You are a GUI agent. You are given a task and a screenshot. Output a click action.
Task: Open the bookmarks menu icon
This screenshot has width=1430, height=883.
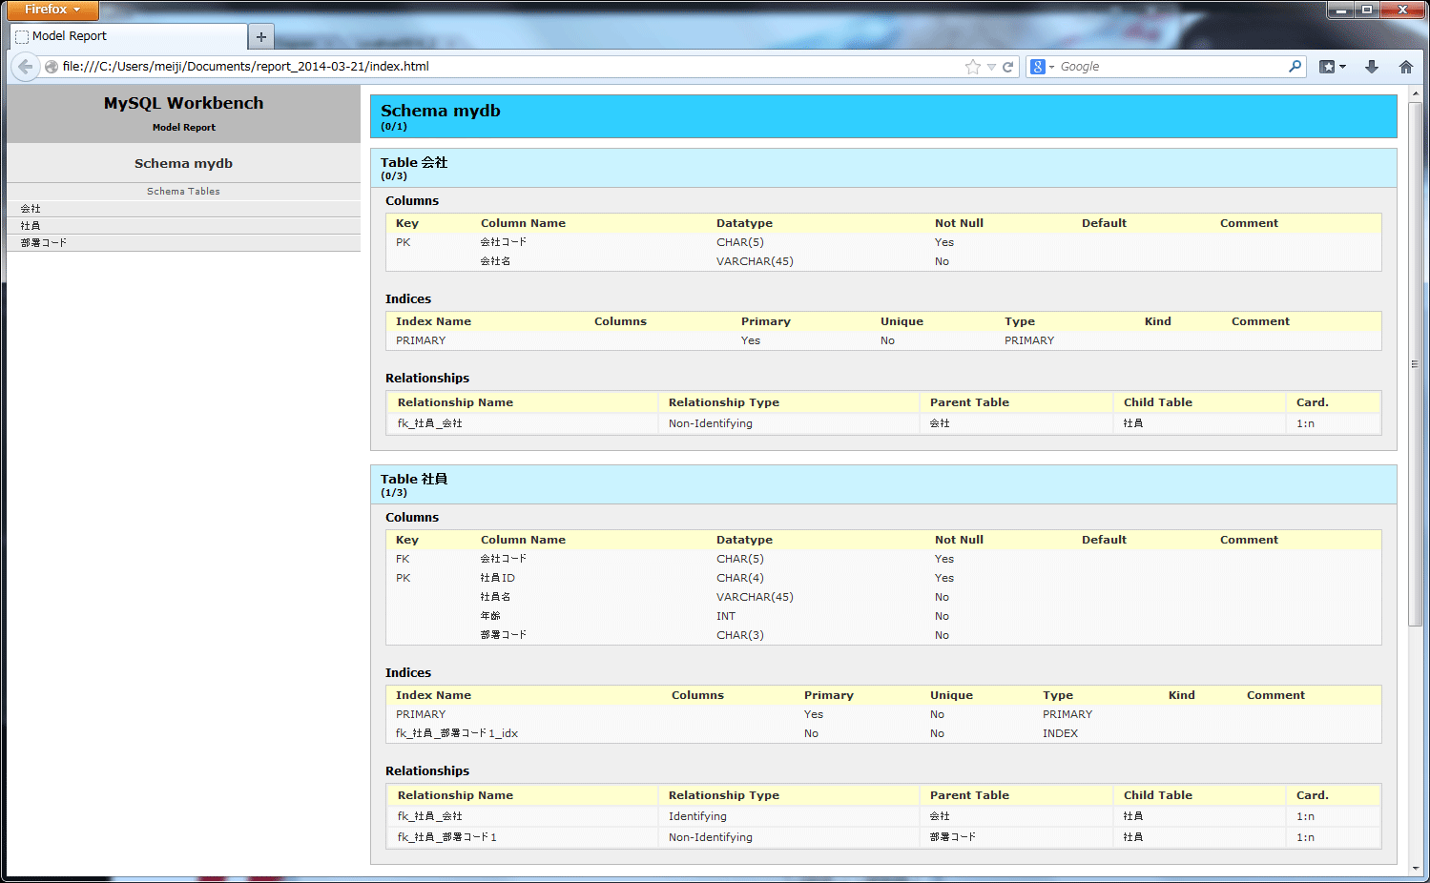click(x=1332, y=67)
